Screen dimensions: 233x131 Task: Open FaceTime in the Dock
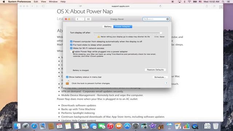[x=102, y=126]
